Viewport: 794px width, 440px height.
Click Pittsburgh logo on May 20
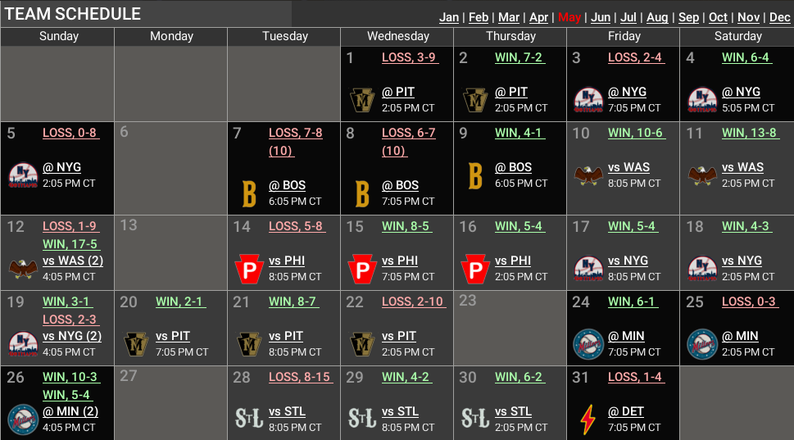[x=135, y=343]
